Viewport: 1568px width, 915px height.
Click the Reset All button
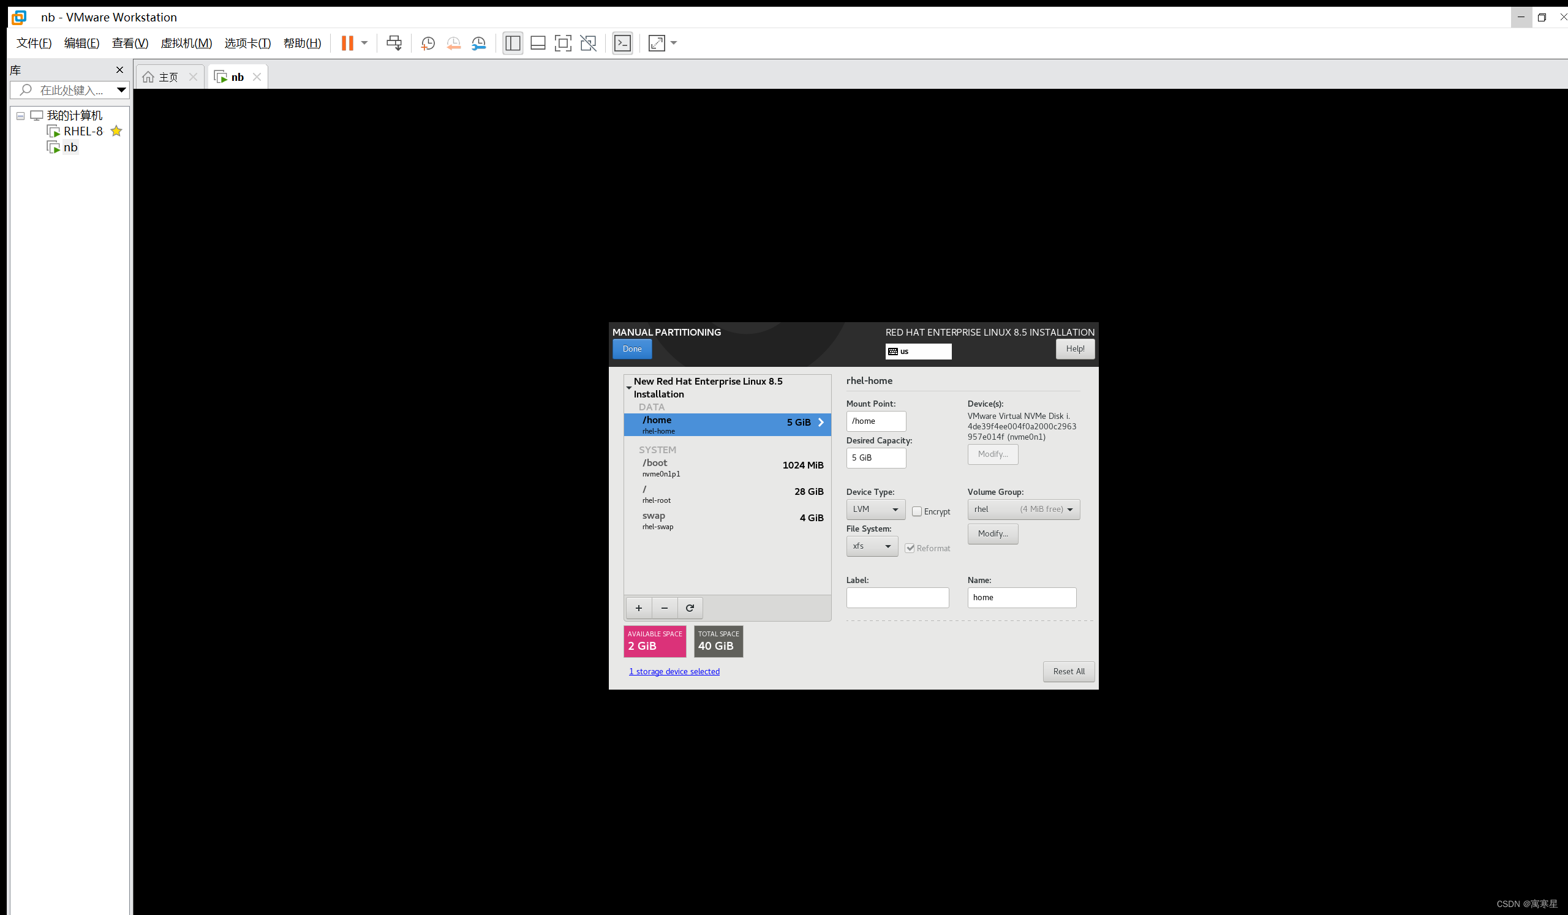(x=1068, y=672)
